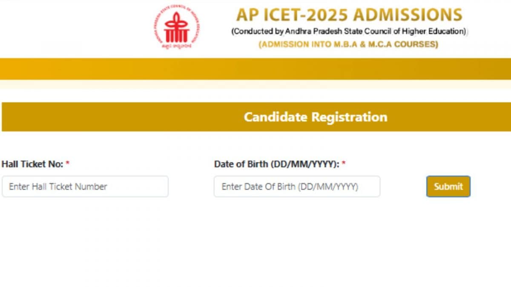Click the red asterisk beside Date of Birth
Image resolution: width=511 pixels, height=287 pixels.
pos(344,163)
